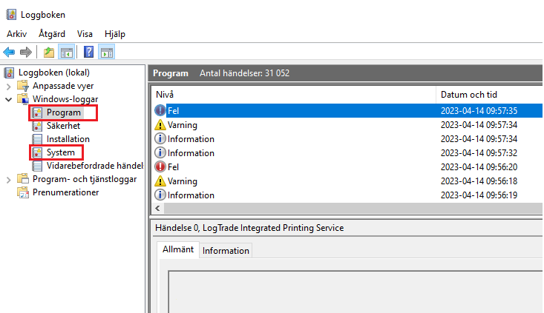
Task: Expand the Anpassade vyer node
Action: coord(9,86)
